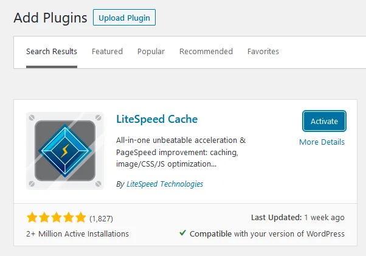Open the Featured tab
This screenshot has height=256, width=366.
107,52
